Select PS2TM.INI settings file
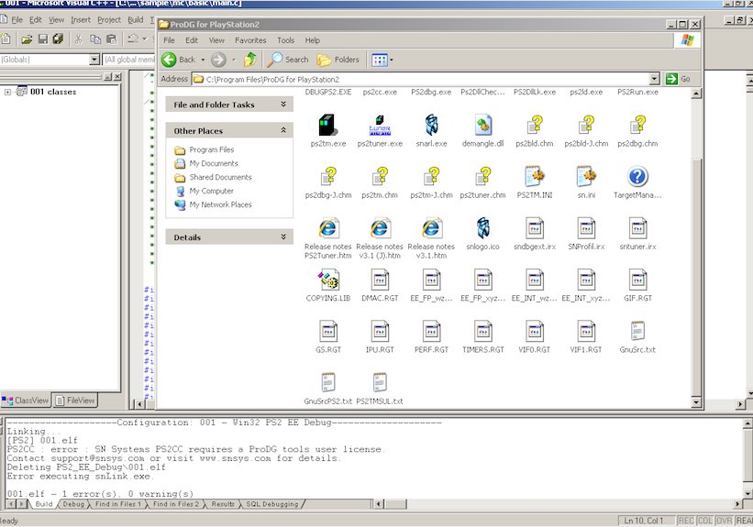This screenshot has height=527, width=753. coord(535,177)
